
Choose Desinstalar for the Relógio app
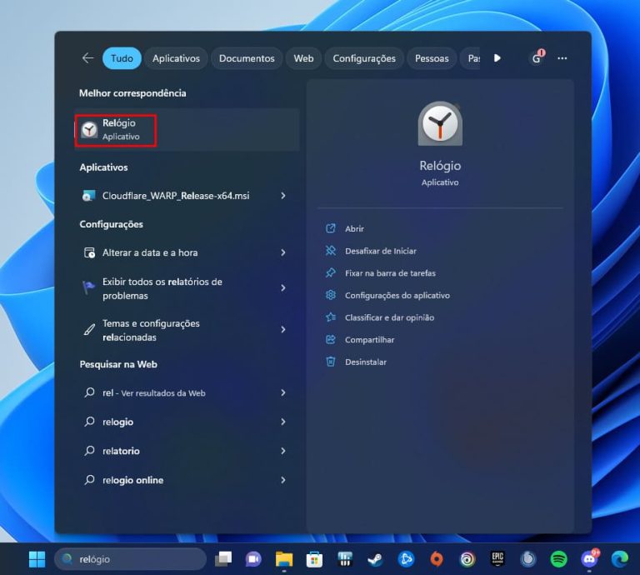(x=365, y=362)
